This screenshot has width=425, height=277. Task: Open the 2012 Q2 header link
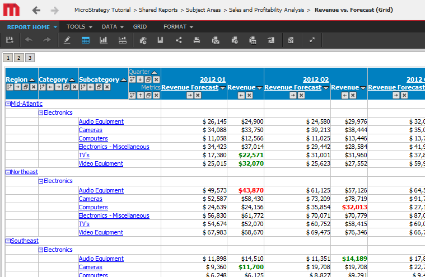pos(316,79)
